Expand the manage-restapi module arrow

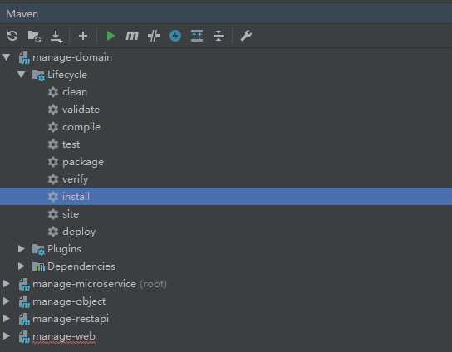pyautogui.click(x=7, y=319)
